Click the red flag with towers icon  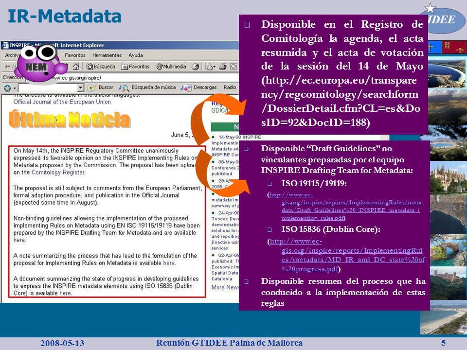click(453, 48)
